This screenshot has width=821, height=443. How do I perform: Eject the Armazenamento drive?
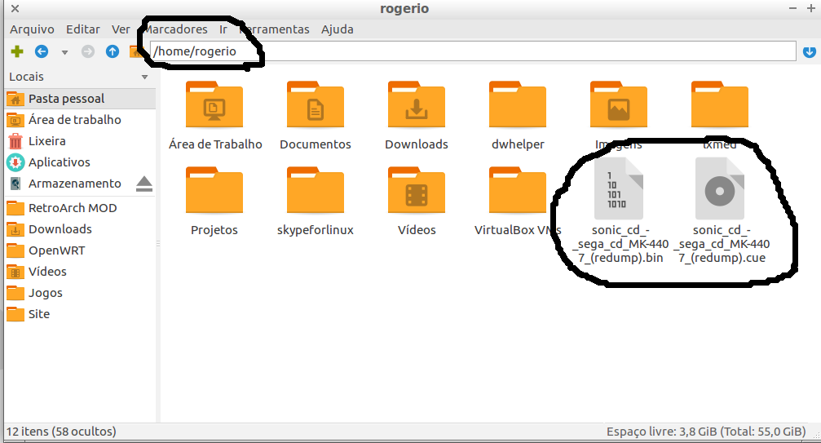(x=143, y=184)
